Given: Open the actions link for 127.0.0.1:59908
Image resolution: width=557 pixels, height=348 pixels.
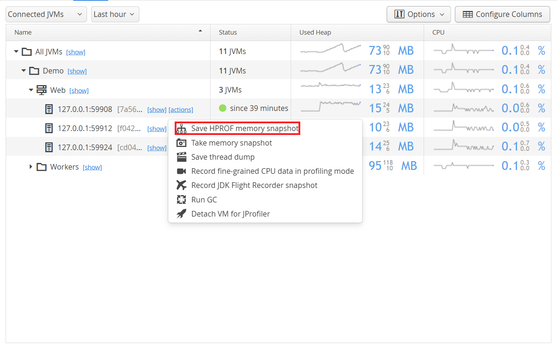Looking at the screenshot, I should tap(181, 110).
